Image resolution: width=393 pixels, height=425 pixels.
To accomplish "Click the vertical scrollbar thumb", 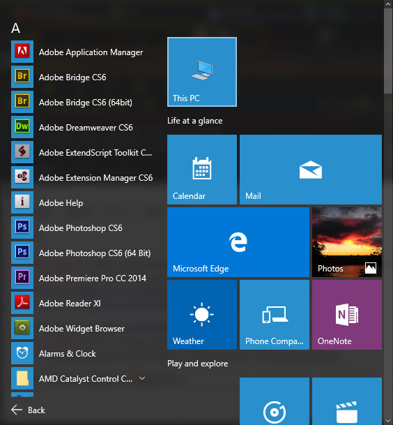I will point(388,51).
